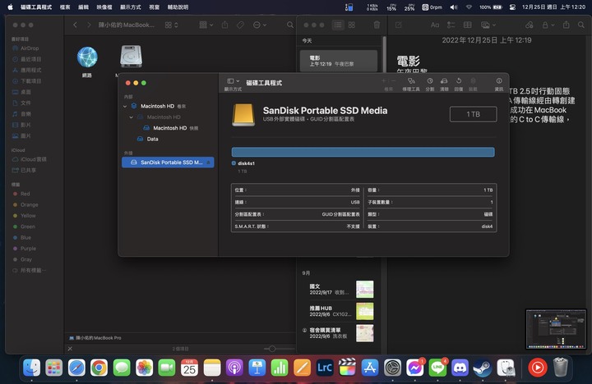Screen dimensions: 592x384
Task: Open the 顯示方式 view dropdown in Disk Utility
Action: click(x=233, y=84)
